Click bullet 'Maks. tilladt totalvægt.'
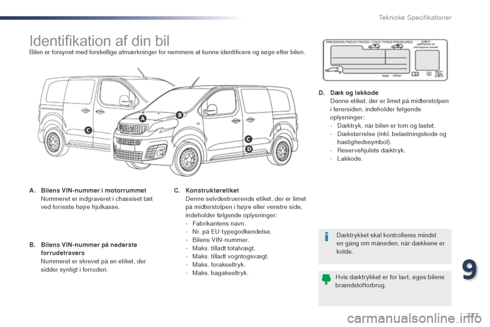490x327 pixels. [x=224, y=248]
